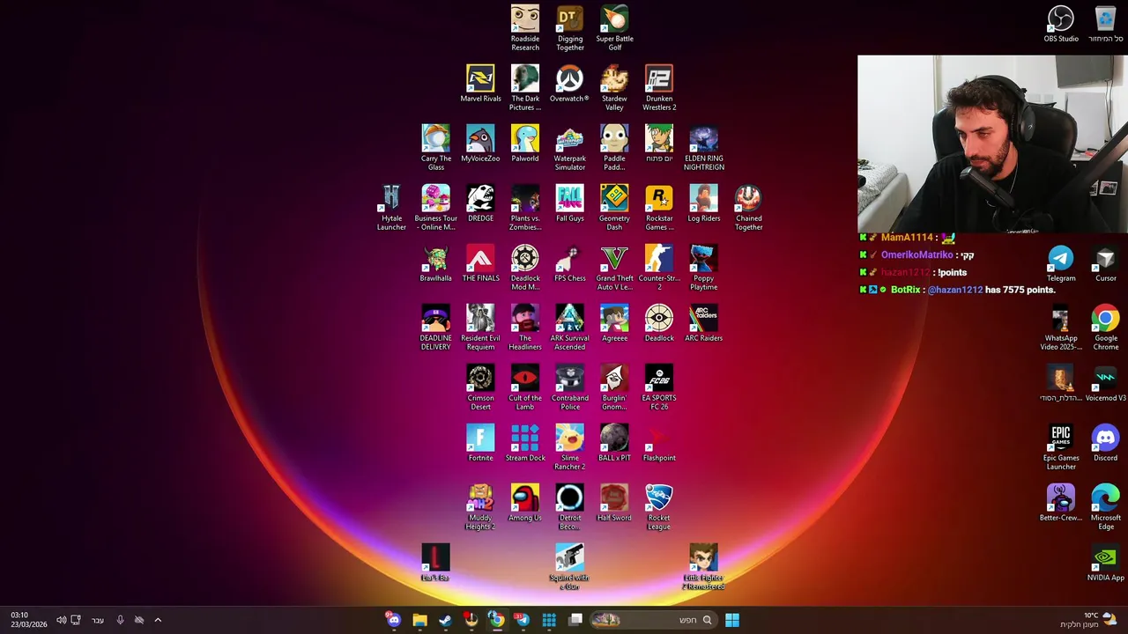This screenshot has height=634, width=1128.
Task: Launch Among Us from the desktop
Action: [524, 503]
